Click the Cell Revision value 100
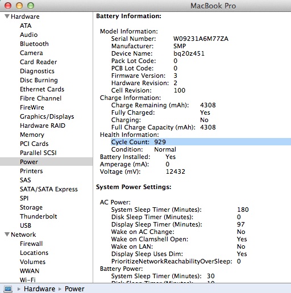The image size is (291, 293). [180, 90]
